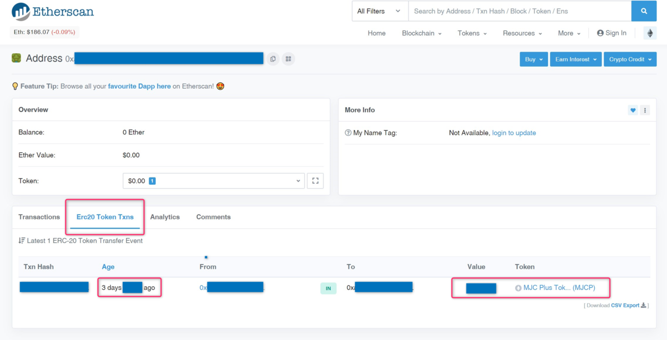Open the Crypto Credit dropdown
The height and width of the screenshot is (340, 667).
(630, 59)
